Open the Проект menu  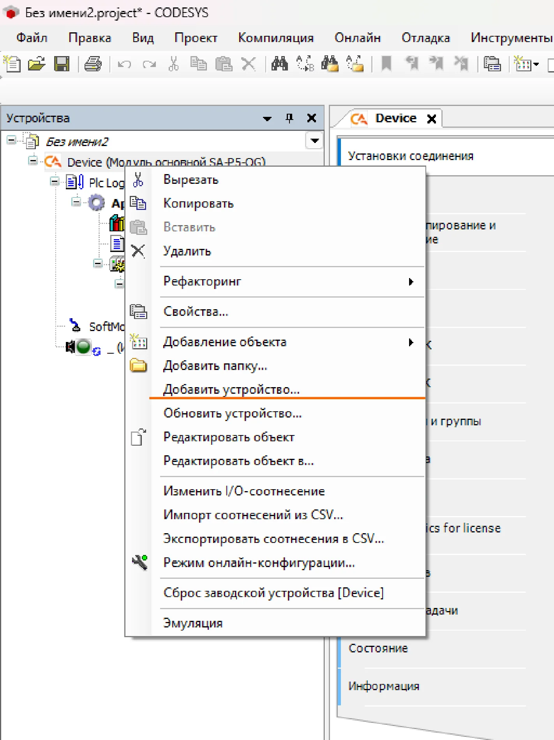tap(196, 38)
